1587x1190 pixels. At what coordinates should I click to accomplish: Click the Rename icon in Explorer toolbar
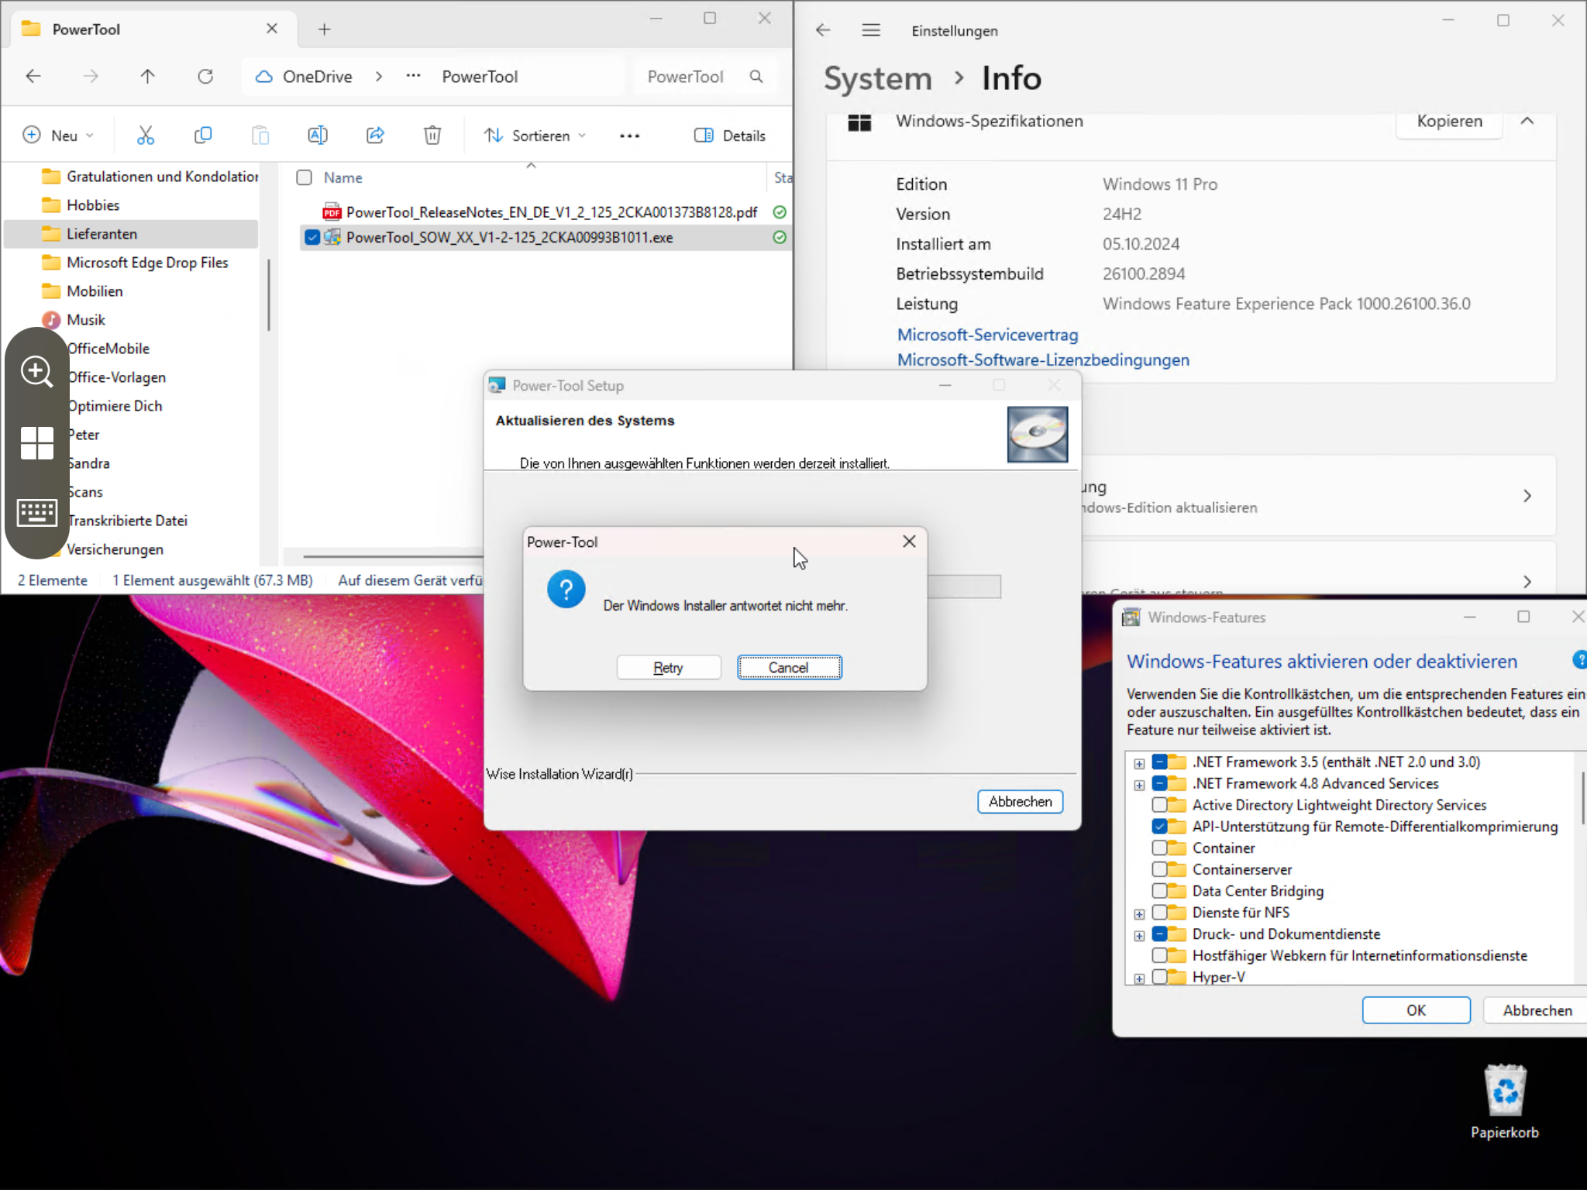(318, 136)
